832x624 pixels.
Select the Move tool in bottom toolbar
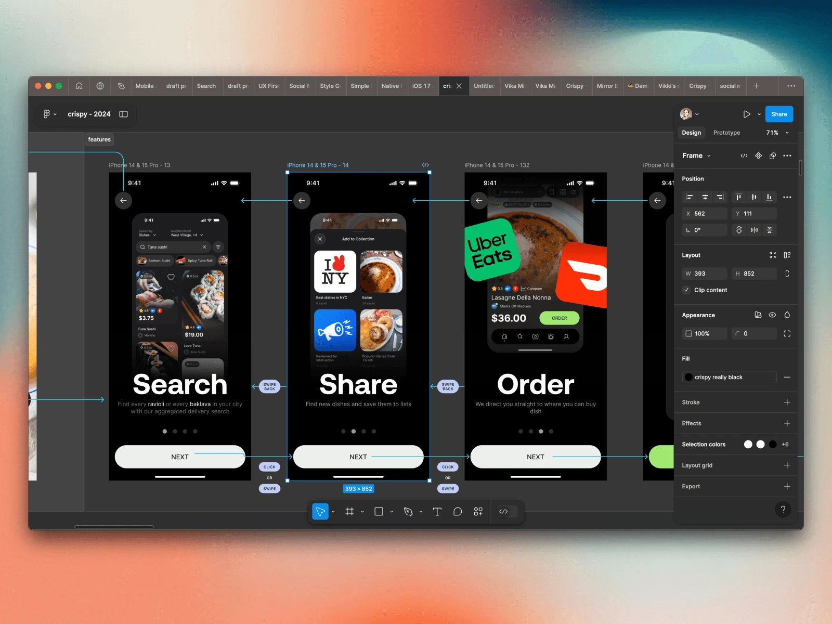[x=320, y=512]
